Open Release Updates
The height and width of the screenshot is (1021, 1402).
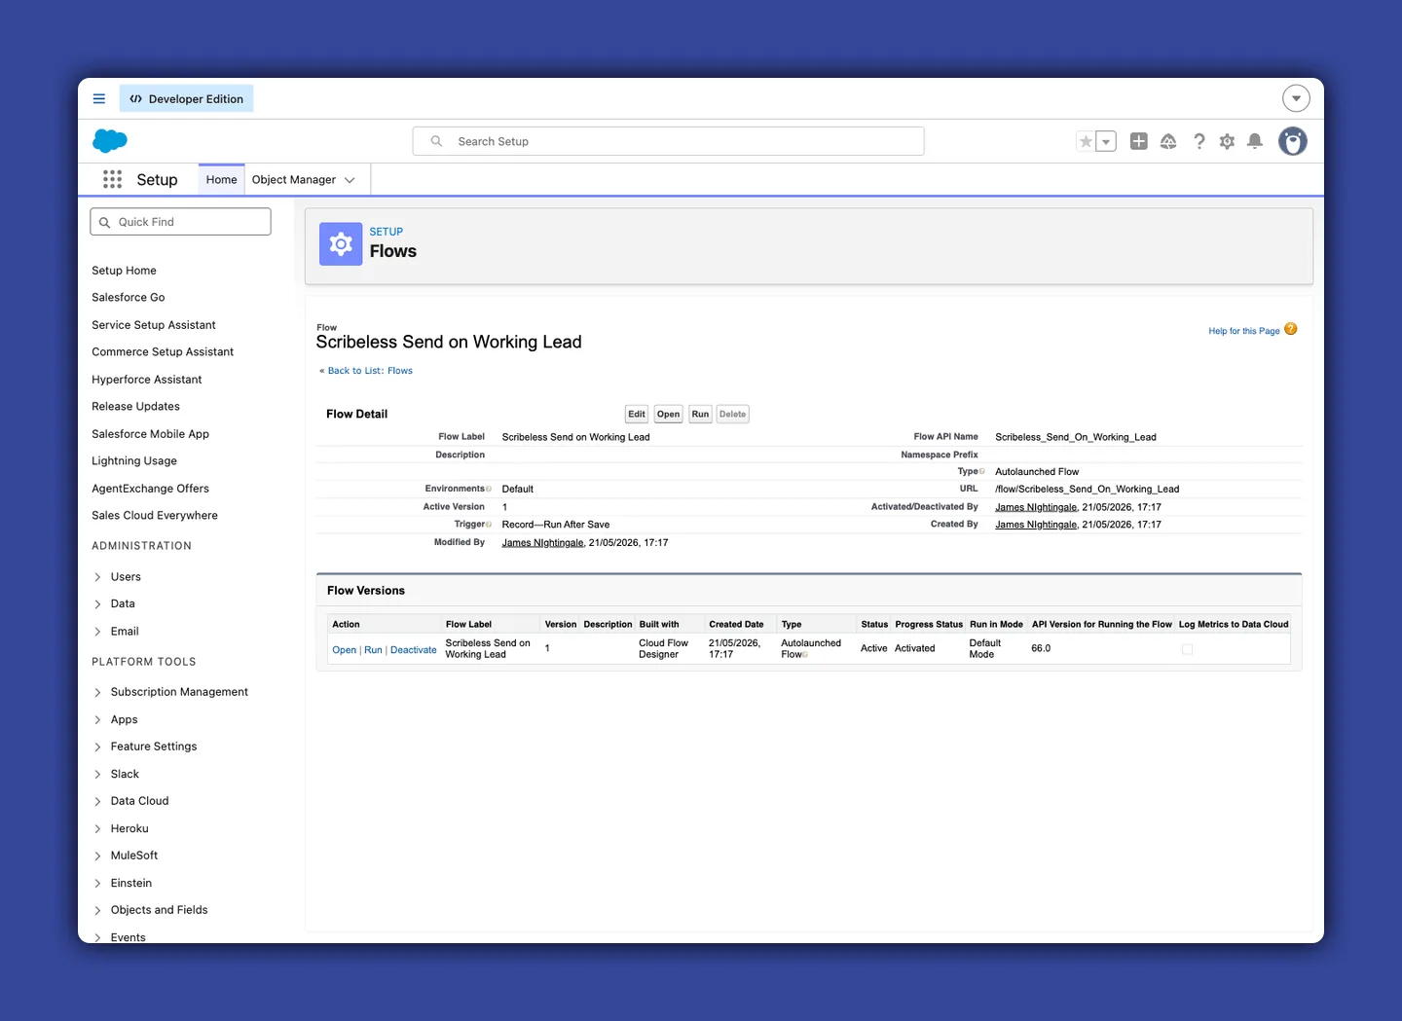pyautogui.click(x=135, y=406)
